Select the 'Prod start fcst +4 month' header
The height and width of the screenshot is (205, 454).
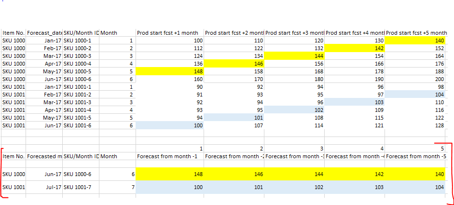[355, 33]
